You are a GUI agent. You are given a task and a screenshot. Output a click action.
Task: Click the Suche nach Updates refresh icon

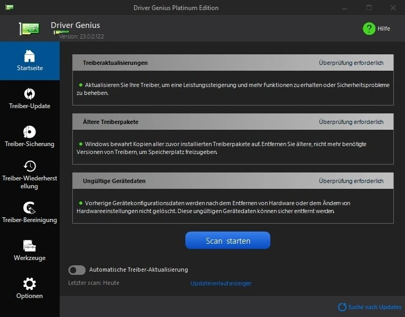(x=342, y=307)
